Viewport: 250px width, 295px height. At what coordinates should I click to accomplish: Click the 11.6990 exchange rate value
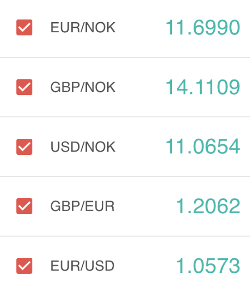coord(203,28)
